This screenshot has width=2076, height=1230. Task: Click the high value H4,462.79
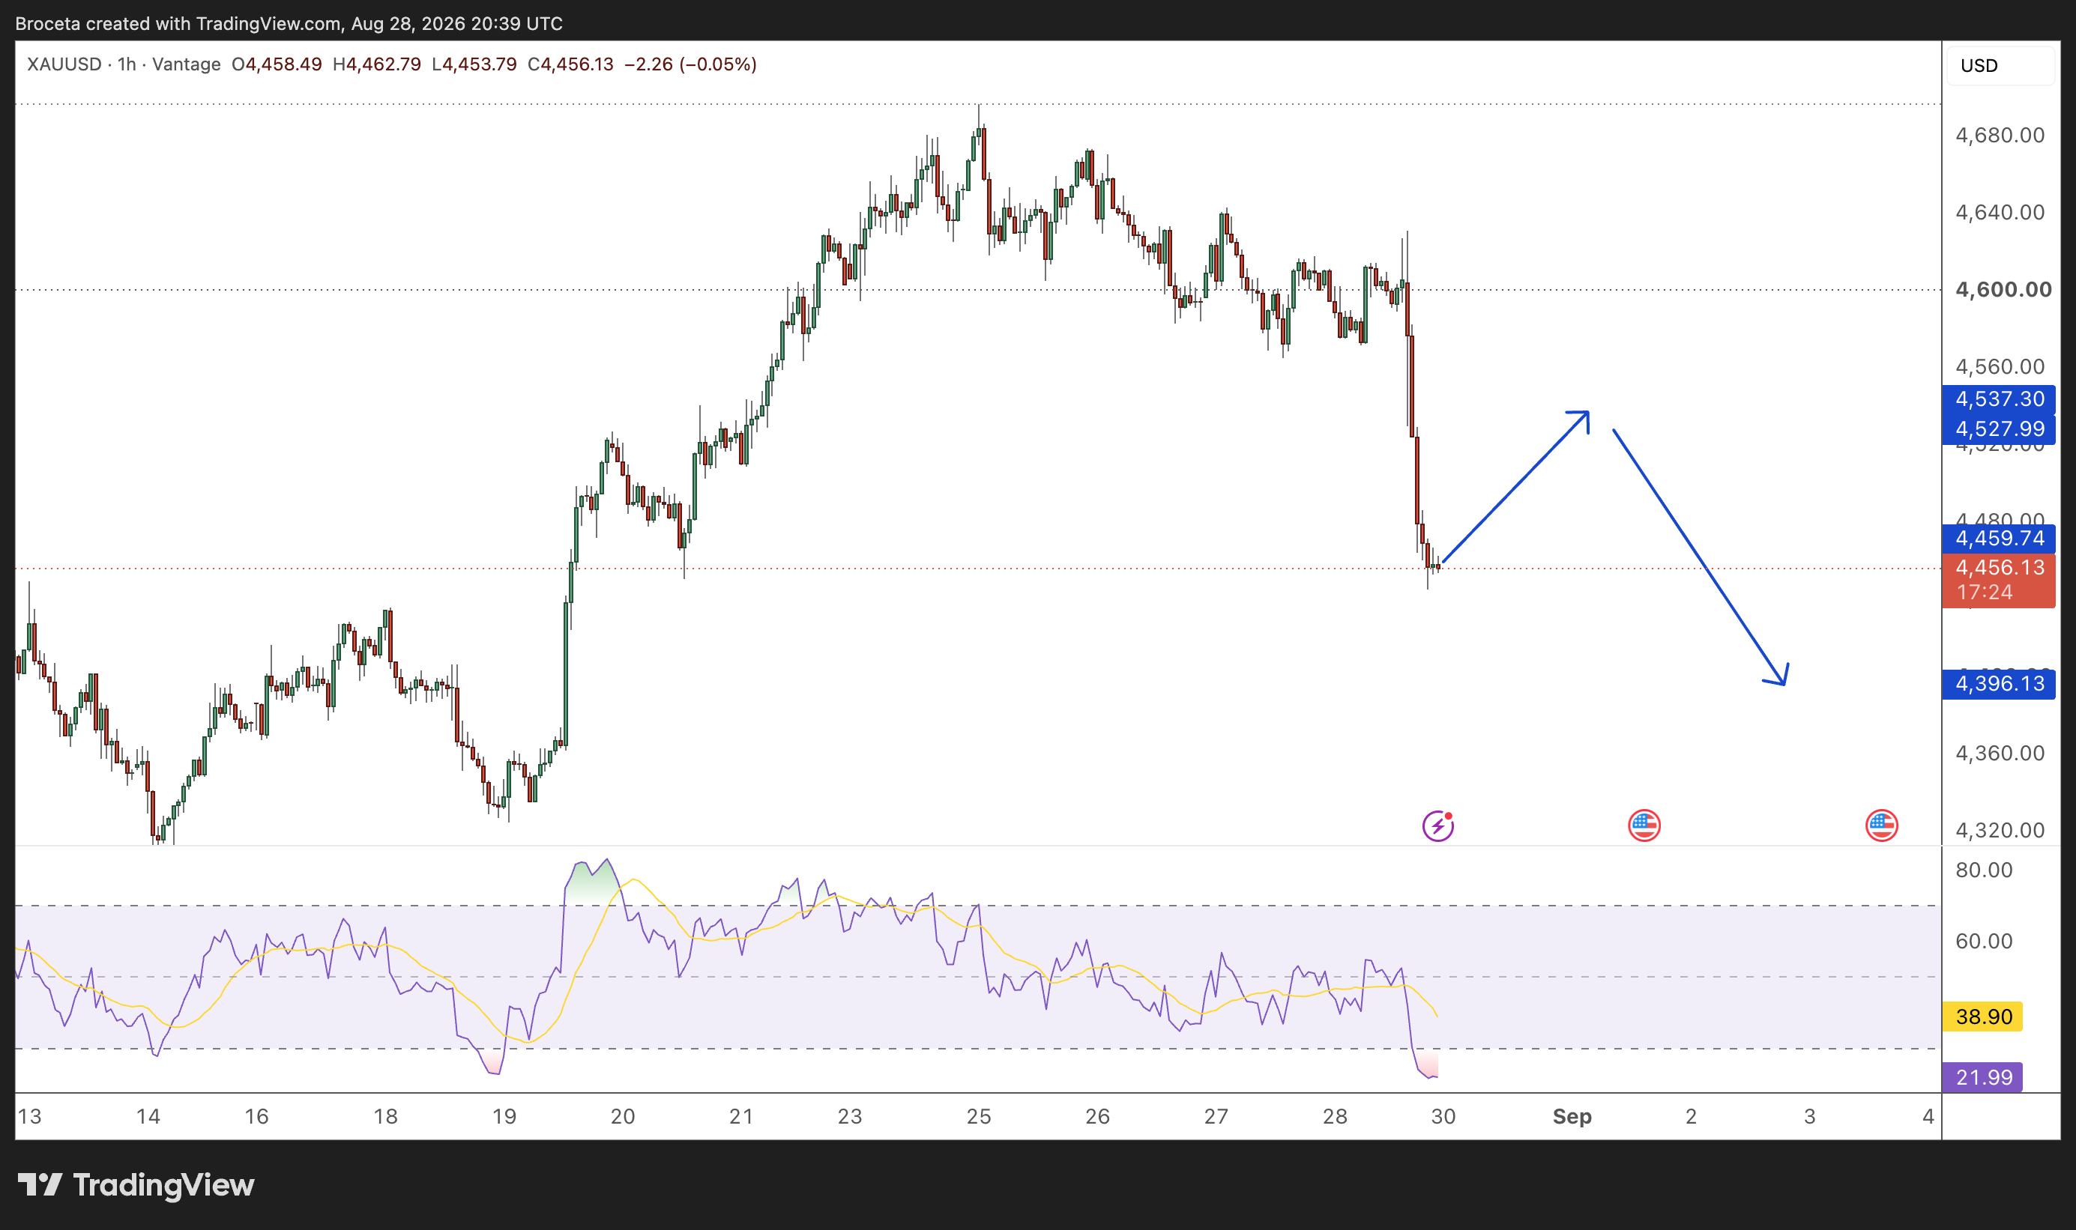click(376, 64)
